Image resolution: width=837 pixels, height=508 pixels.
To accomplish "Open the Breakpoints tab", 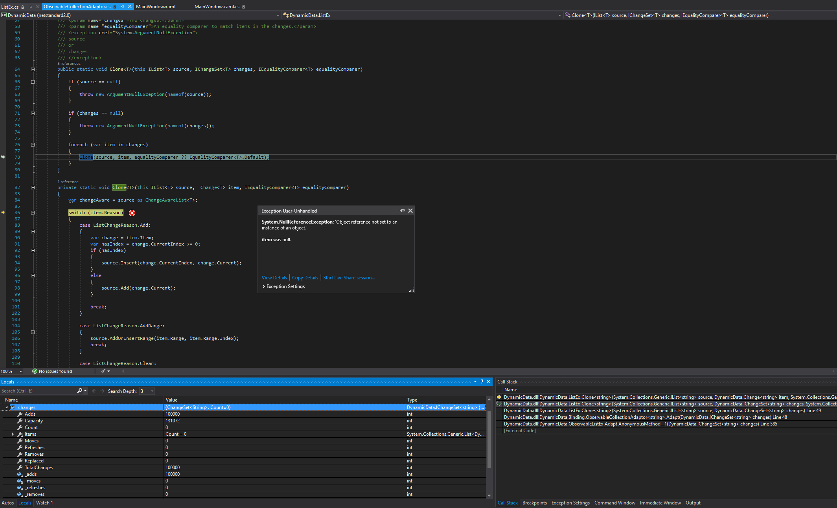I will tap(534, 503).
